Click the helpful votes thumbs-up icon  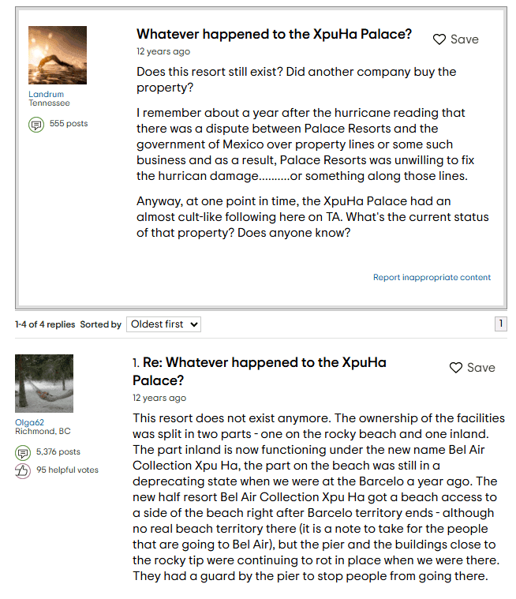22,470
